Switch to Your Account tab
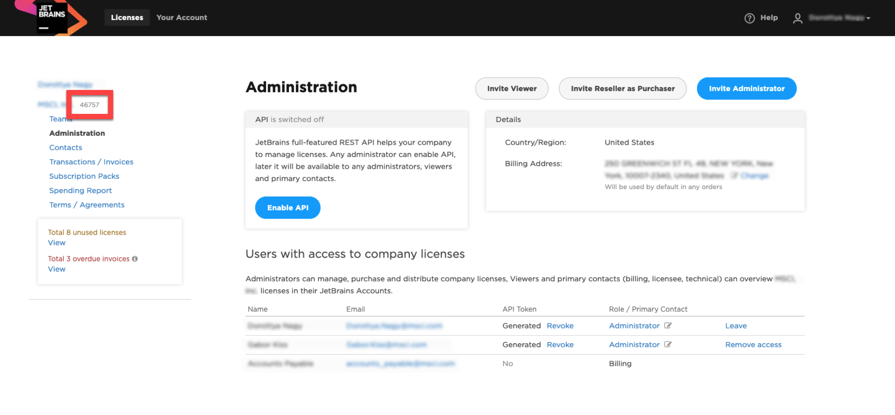 tap(182, 17)
